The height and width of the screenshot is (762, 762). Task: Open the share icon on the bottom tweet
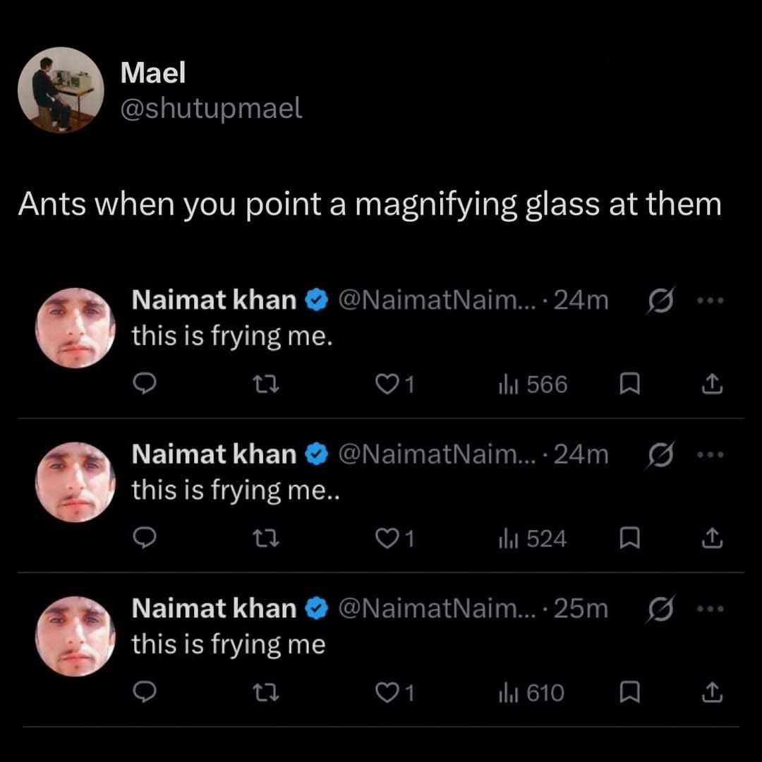pos(712,692)
